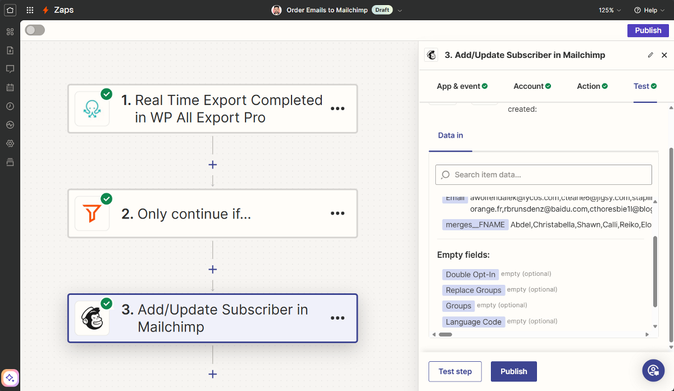Viewport: 674px width, 391px height.
Task: Open the activity status icon in sidebar
Action: tap(10, 125)
